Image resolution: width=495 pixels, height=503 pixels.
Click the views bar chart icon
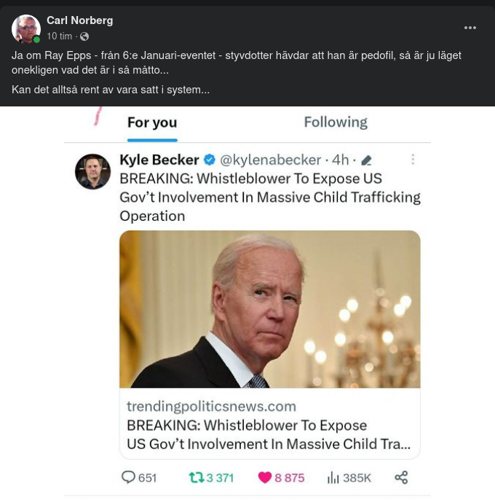(x=333, y=477)
